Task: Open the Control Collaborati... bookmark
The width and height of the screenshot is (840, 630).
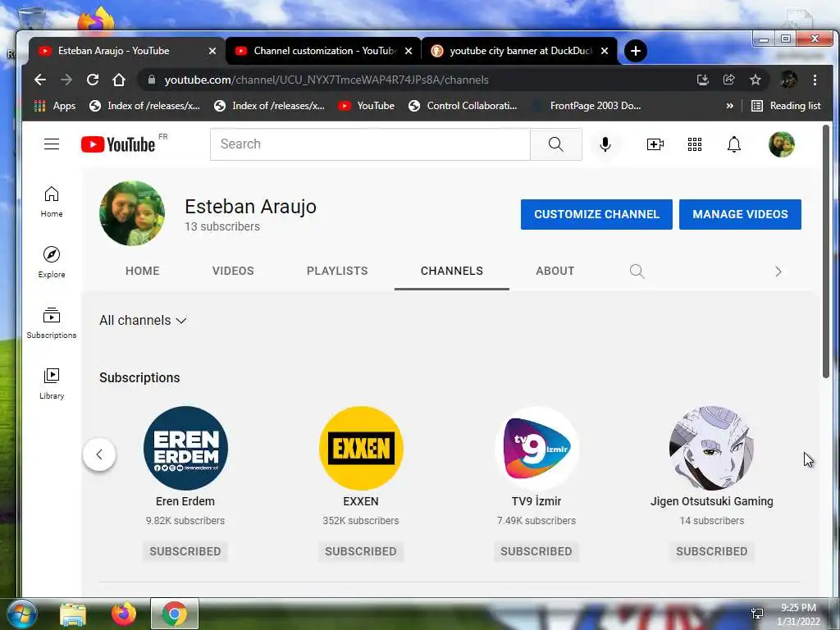Action: [463, 106]
